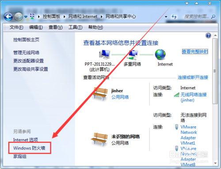
Task: Click the Internet globe icon
Action: click(x=160, y=55)
